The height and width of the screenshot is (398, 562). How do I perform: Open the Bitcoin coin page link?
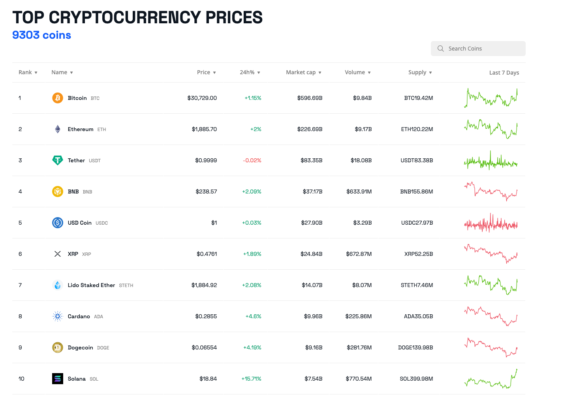coord(77,98)
